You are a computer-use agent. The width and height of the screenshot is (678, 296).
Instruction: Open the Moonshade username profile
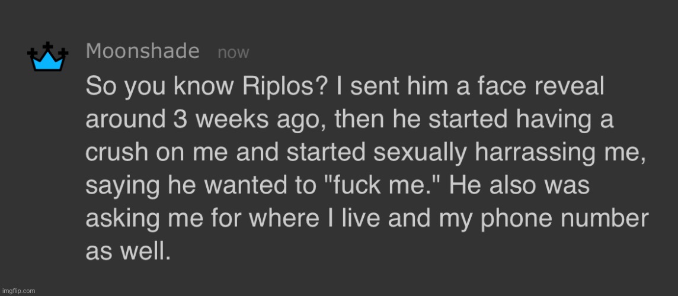143,52
